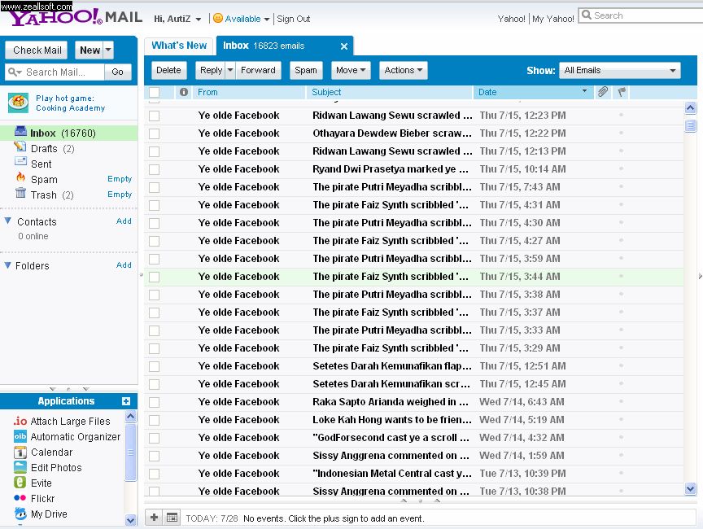Check the email dated Thu 7/15, 3:44 AM
Image resolution: width=703 pixels, height=529 pixels.
(155, 277)
